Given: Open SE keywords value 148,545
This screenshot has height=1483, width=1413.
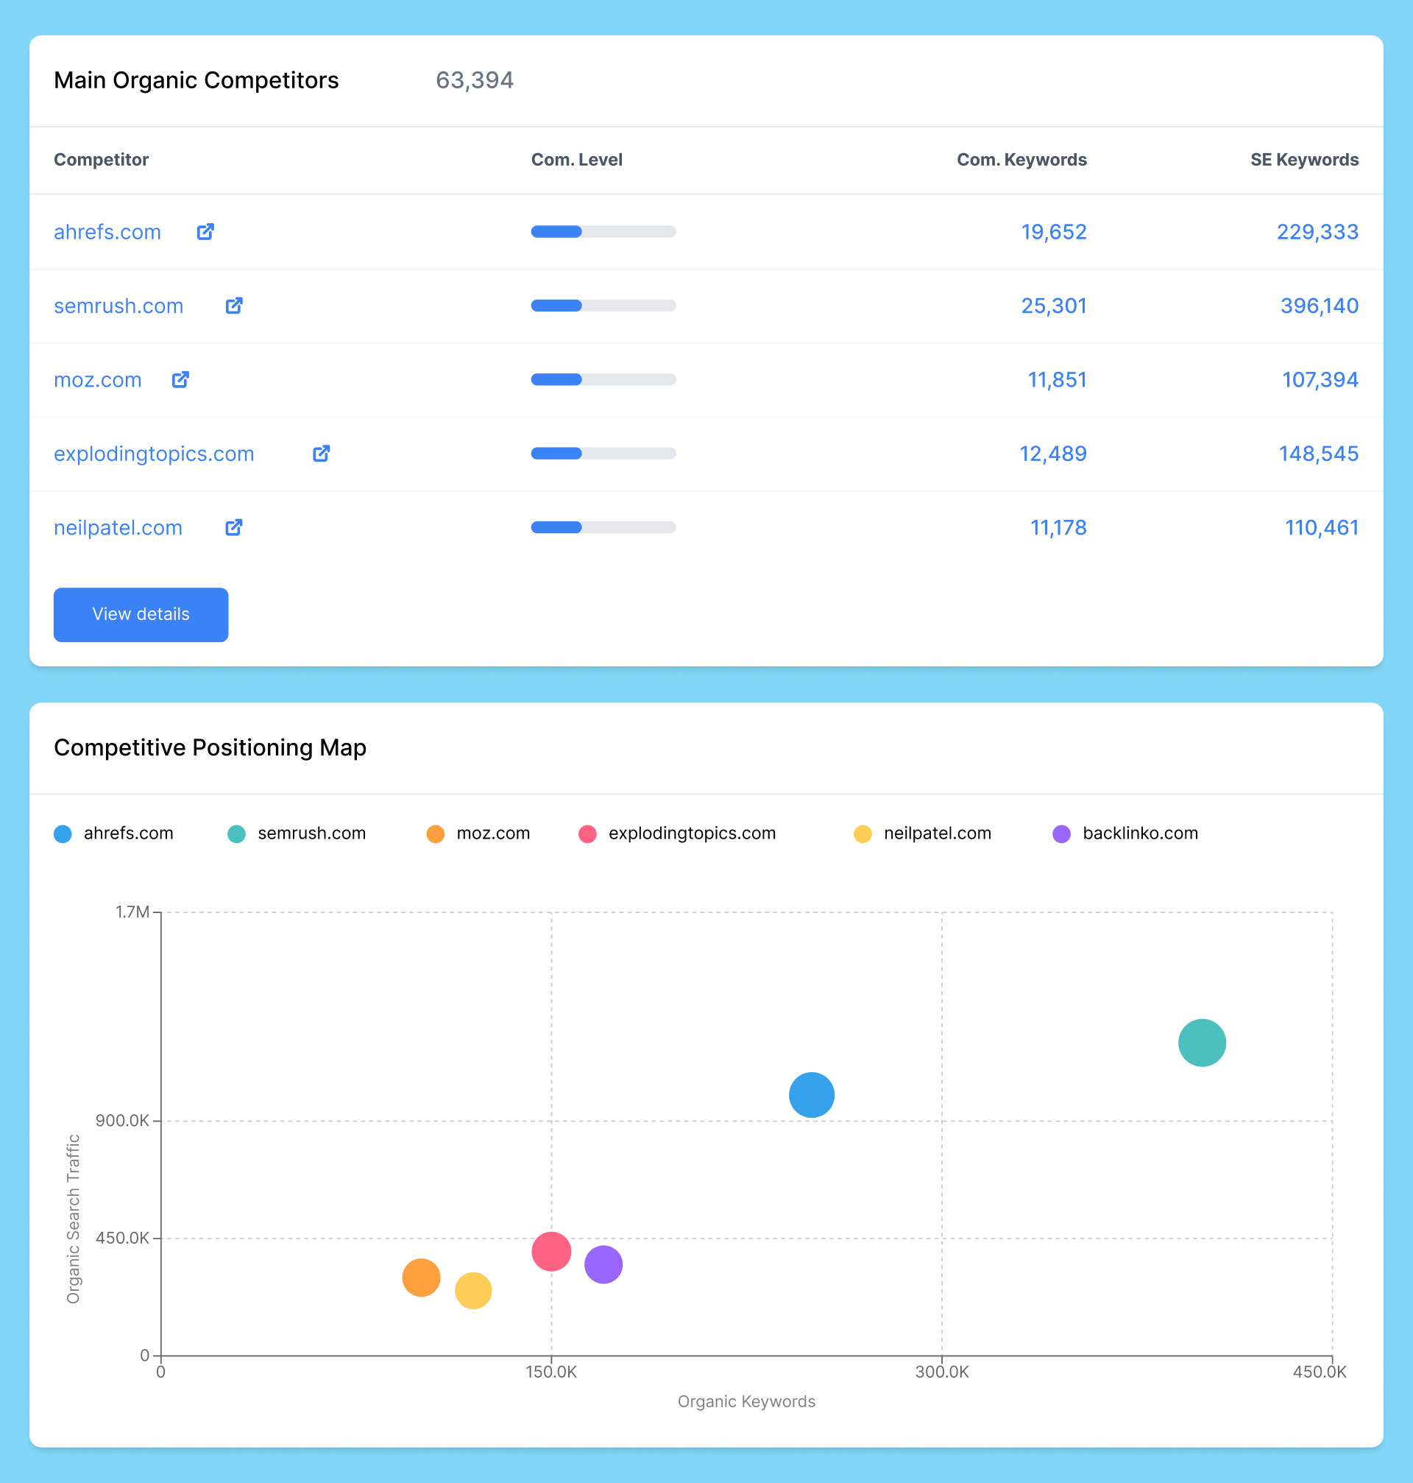Looking at the screenshot, I should coord(1319,454).
